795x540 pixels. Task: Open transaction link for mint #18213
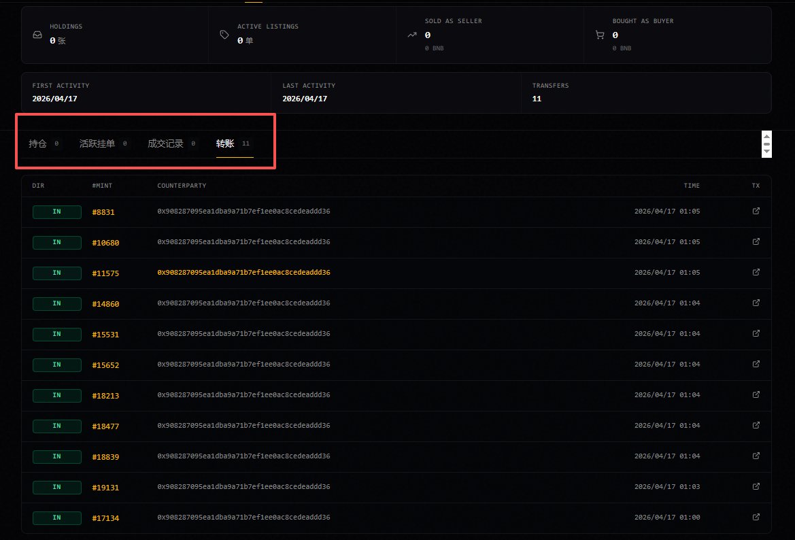[756, 394]
